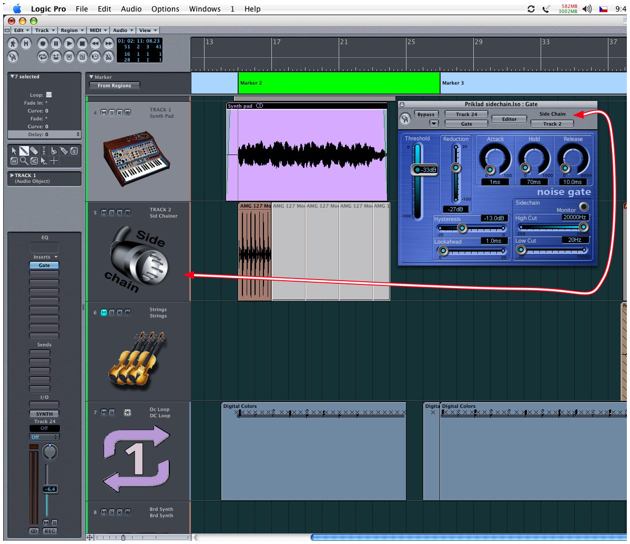This screenshot has height=544, width=630.
Task: Open the preset arrow menu below Bypass
Action: pos(433,124)
